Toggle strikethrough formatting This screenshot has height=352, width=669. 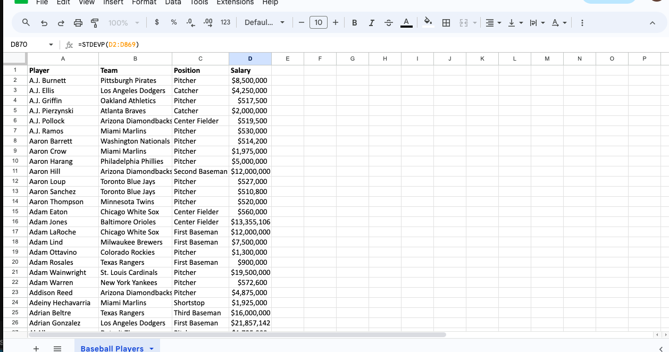pyautogui.click(x=388, y=22)
